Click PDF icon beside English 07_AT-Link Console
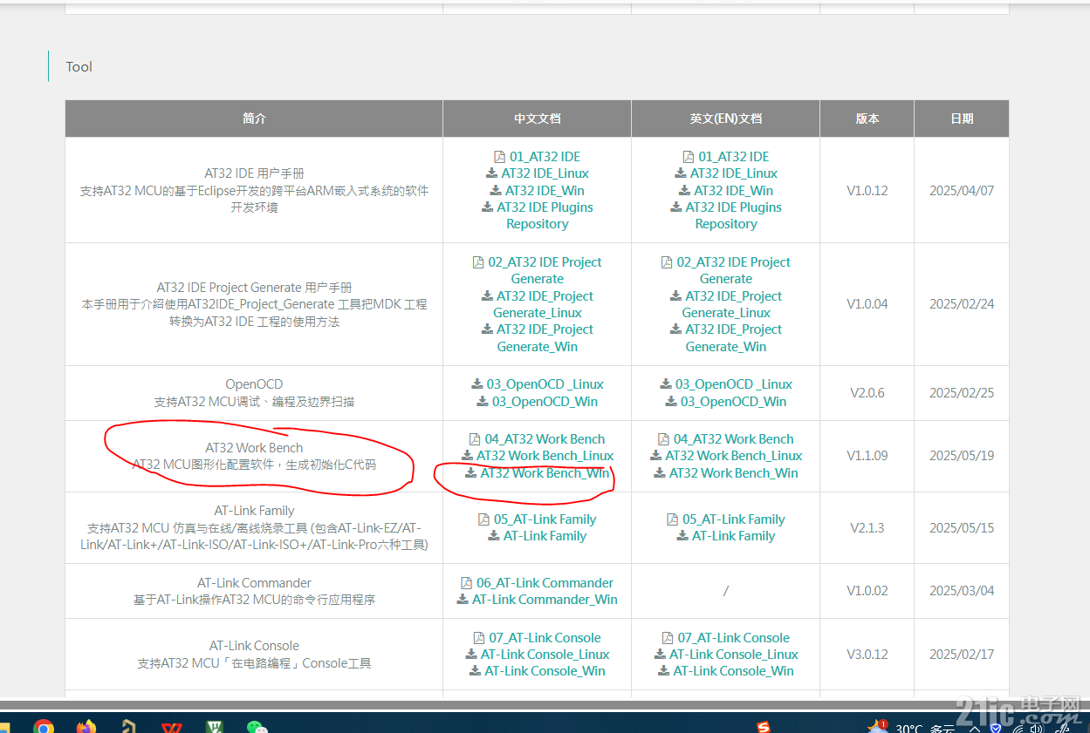Screen dimensions: 1090x733 (668, 638)
